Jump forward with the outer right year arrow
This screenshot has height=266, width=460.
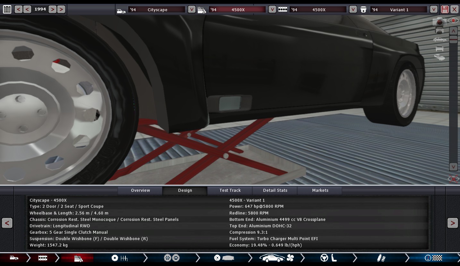[61, 9]
